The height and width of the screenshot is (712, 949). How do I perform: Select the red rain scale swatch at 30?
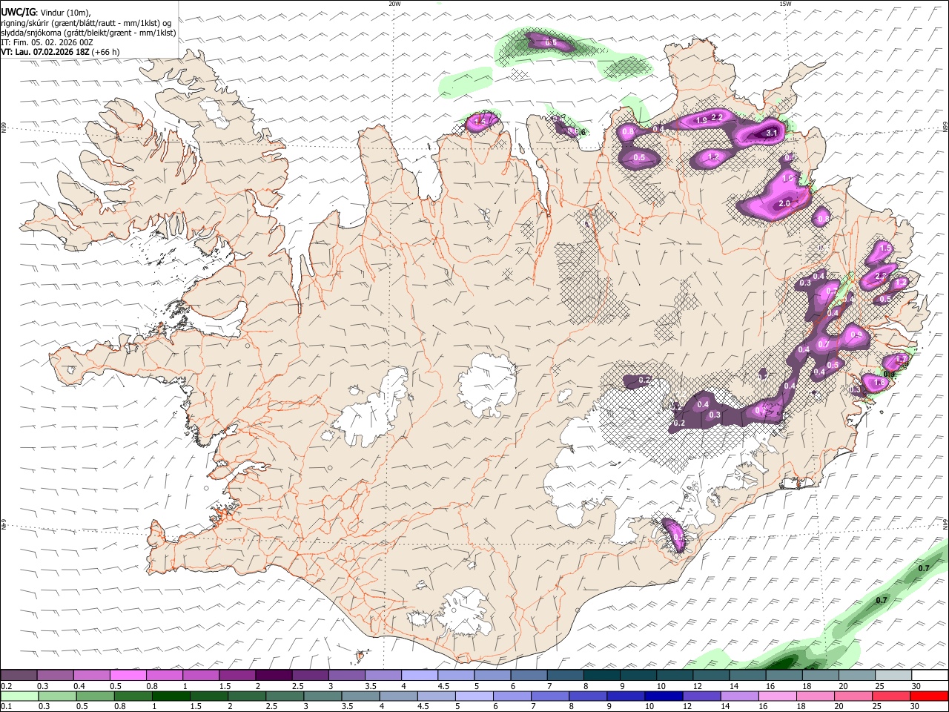(x=929, y=696)
